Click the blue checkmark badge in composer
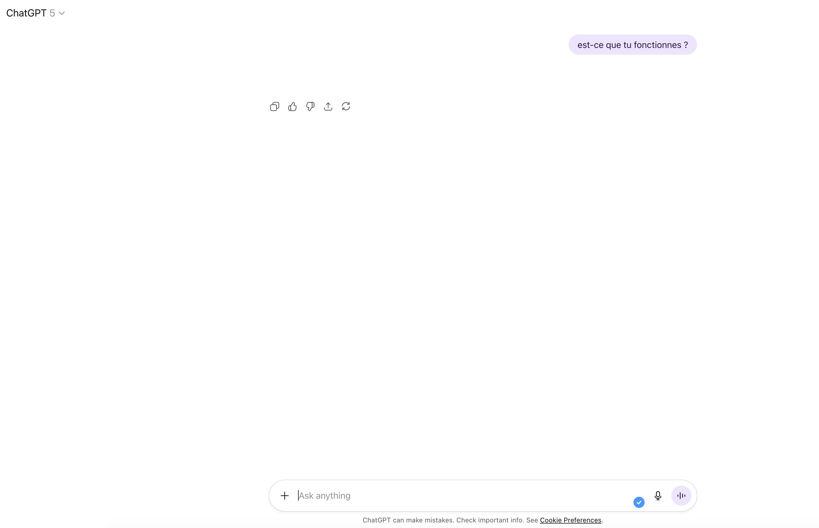The height and width of the screenshot is (528, 819). pyautogui.click(x=638, y=502)
